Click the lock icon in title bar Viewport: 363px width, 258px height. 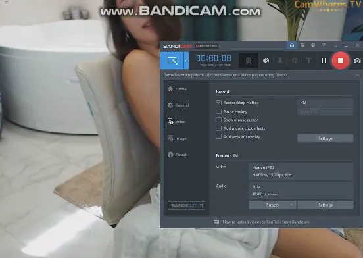292,45
